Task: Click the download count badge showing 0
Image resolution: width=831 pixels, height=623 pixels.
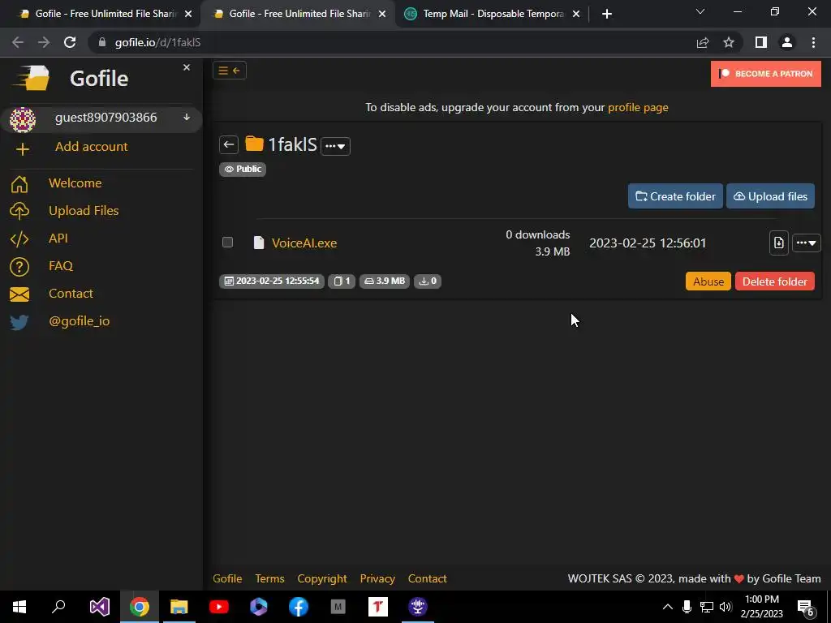Action: click(x=427, y=281)
